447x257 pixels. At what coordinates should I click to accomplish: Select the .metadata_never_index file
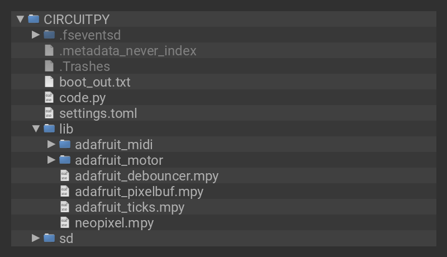click(127, 50)
